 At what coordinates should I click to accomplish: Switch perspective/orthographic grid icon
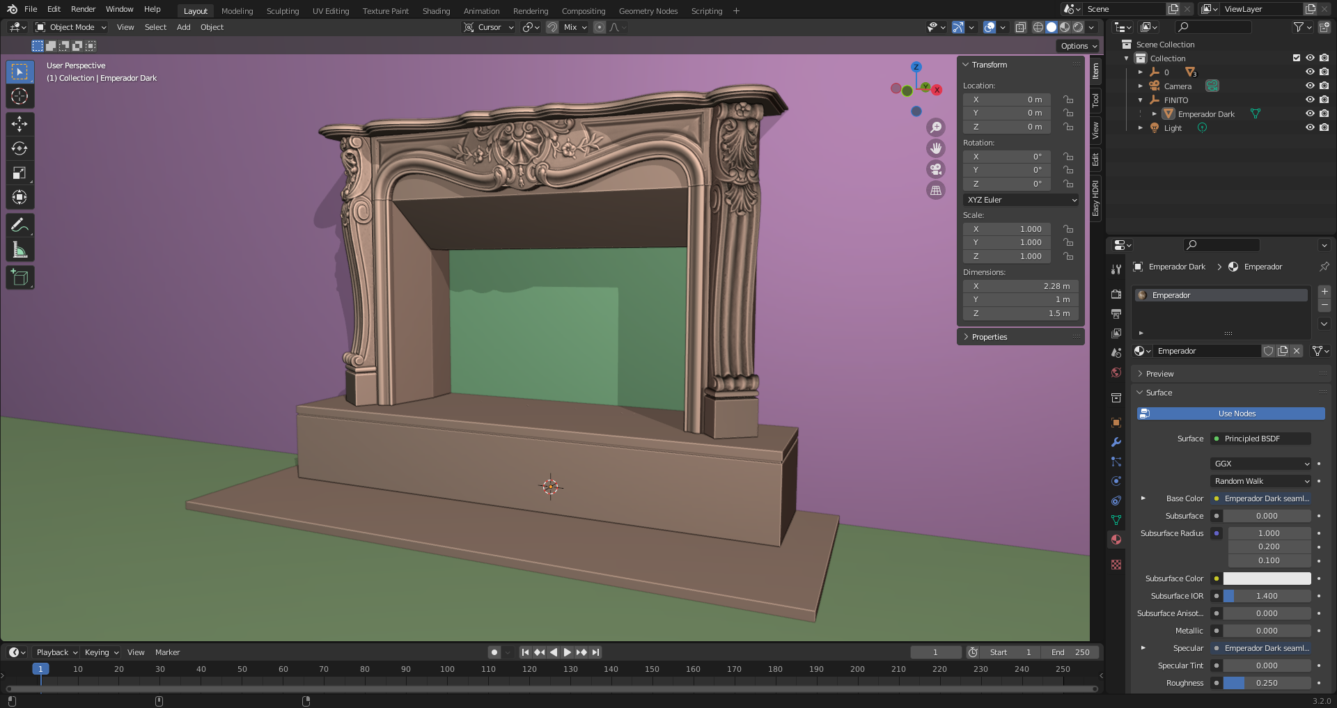click(x=936, y=190)
